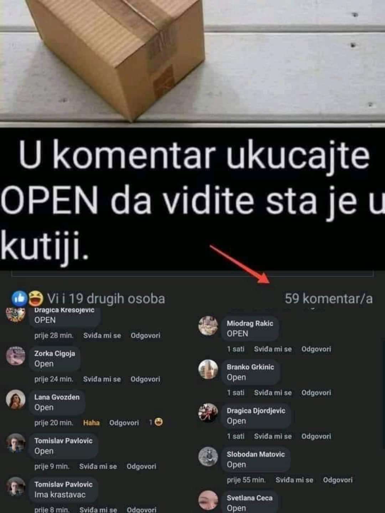Screen dimensions: 385x513
Task: Open the 59 komentar/a comments link
Action: pos(328,299)
